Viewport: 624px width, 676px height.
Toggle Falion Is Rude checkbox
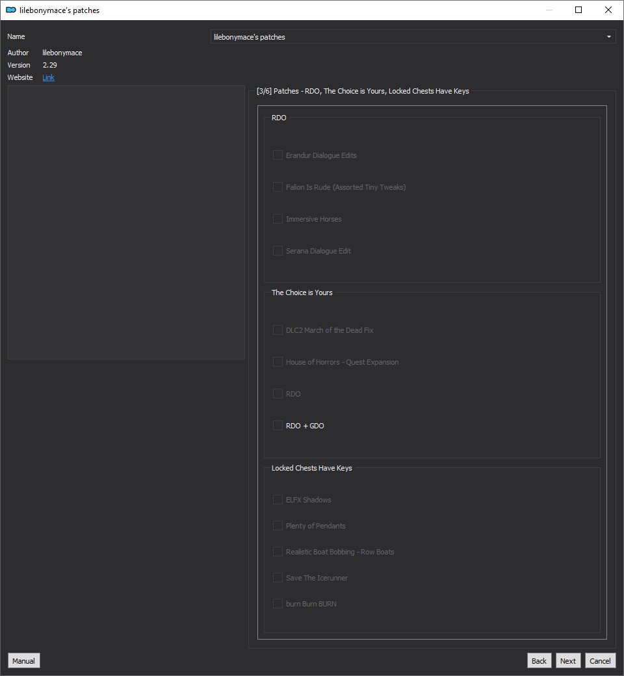[278, 187]
